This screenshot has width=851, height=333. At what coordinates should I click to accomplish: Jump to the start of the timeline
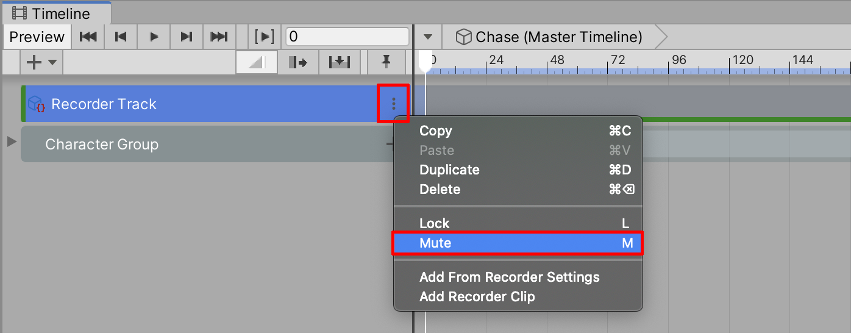[x=88, y=37]
